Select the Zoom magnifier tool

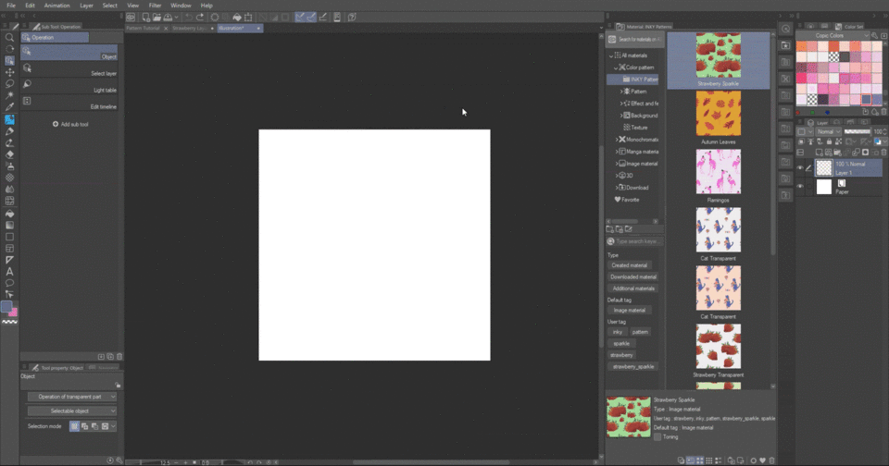pos(9,37)
